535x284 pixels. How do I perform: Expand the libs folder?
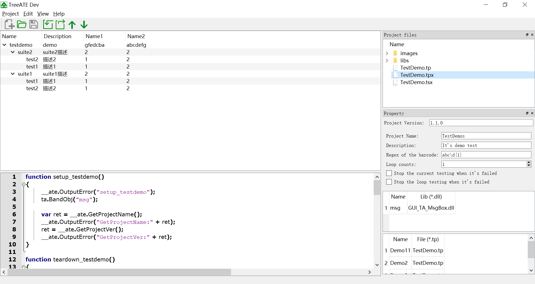[x=387, y=60]
